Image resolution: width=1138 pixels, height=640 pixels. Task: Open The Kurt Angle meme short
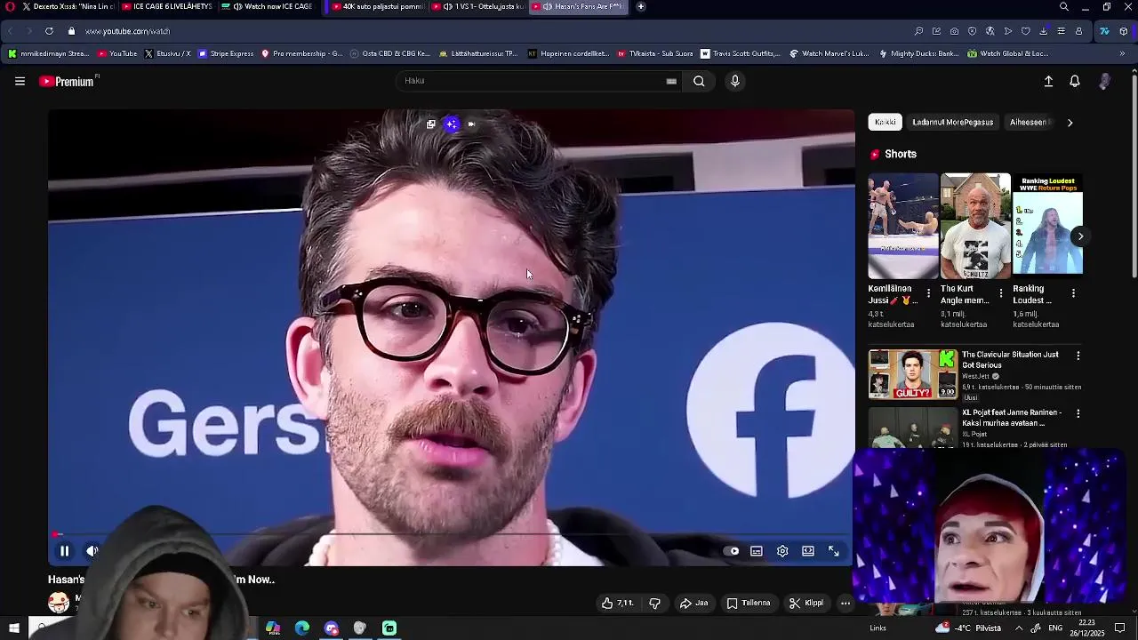coord(975,226)
